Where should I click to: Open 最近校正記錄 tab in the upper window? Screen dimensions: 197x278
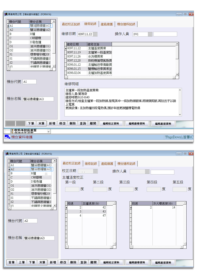71,24
